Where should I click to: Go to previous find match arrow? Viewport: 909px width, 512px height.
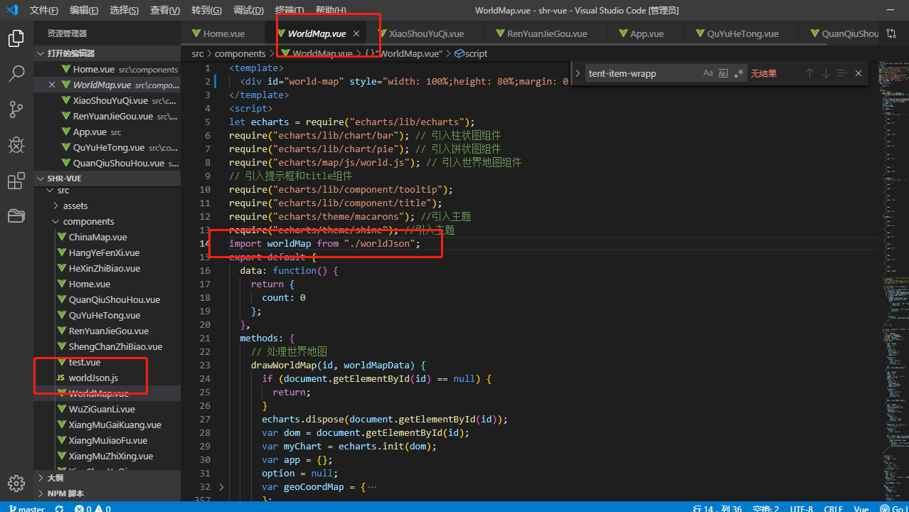click(x=809, y=73)
